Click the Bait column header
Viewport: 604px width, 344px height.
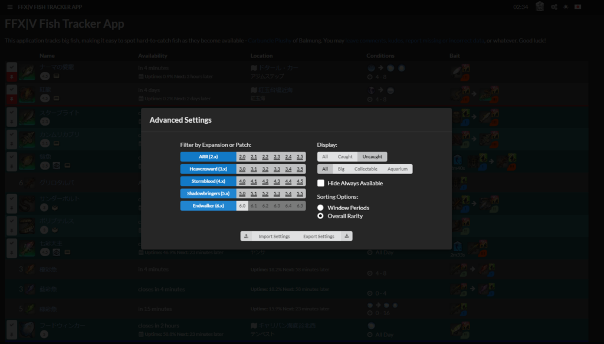(x=455, y=56)
